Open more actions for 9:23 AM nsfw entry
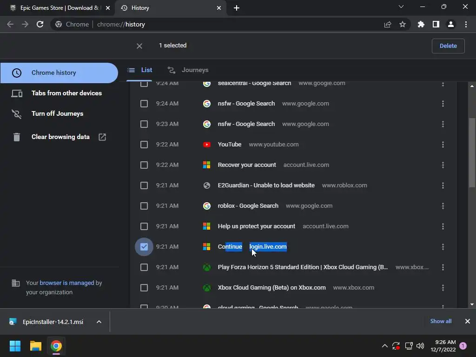The image size is (476, 357). (443, 124)
